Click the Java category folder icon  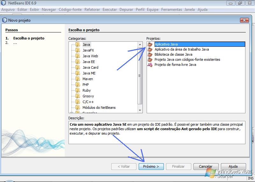click(x=78, y=45)
